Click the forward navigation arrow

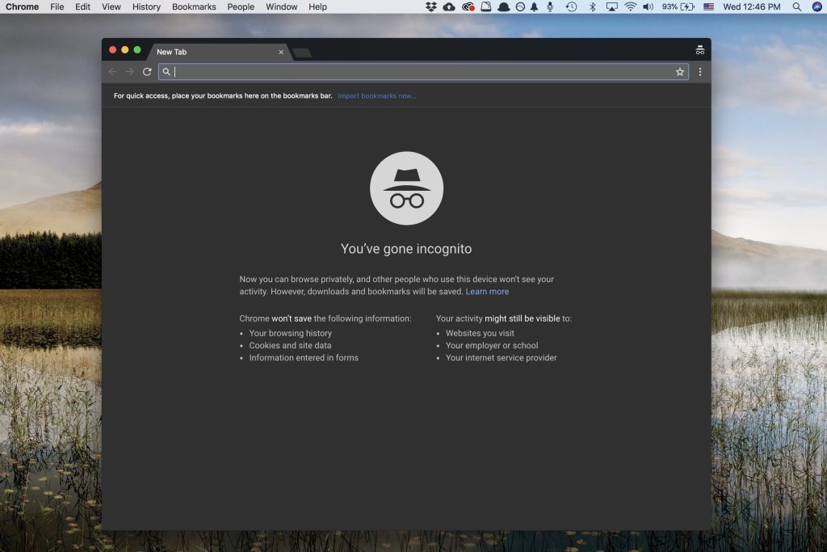(129, 71)
